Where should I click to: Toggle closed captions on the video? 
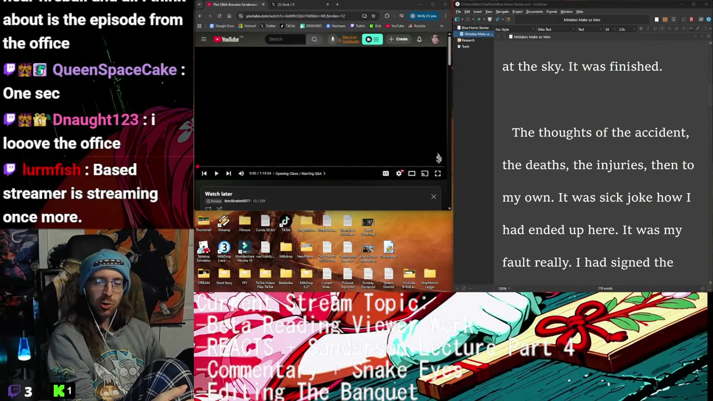[385, 173]
